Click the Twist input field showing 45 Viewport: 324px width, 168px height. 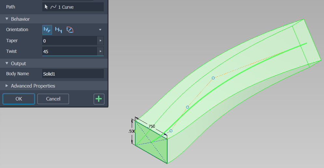[70, 51]
